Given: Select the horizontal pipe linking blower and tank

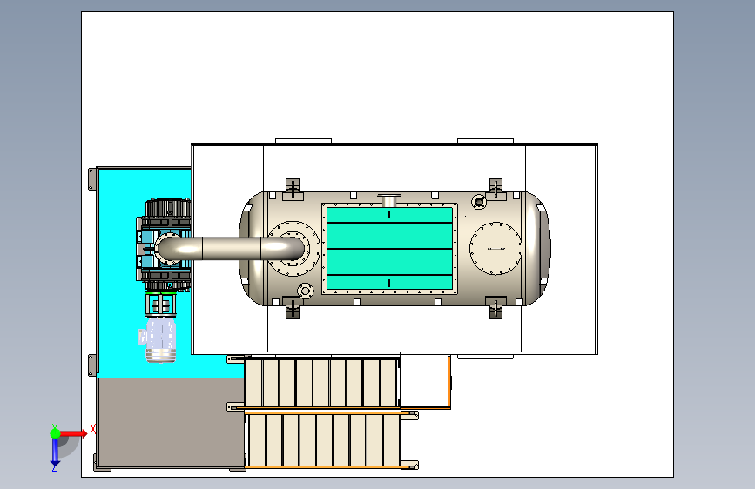Looking at the screenshot, I should tap(231, 248).
